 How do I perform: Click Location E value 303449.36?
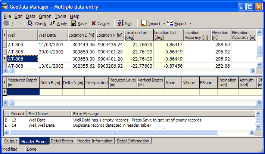point(82,45)
